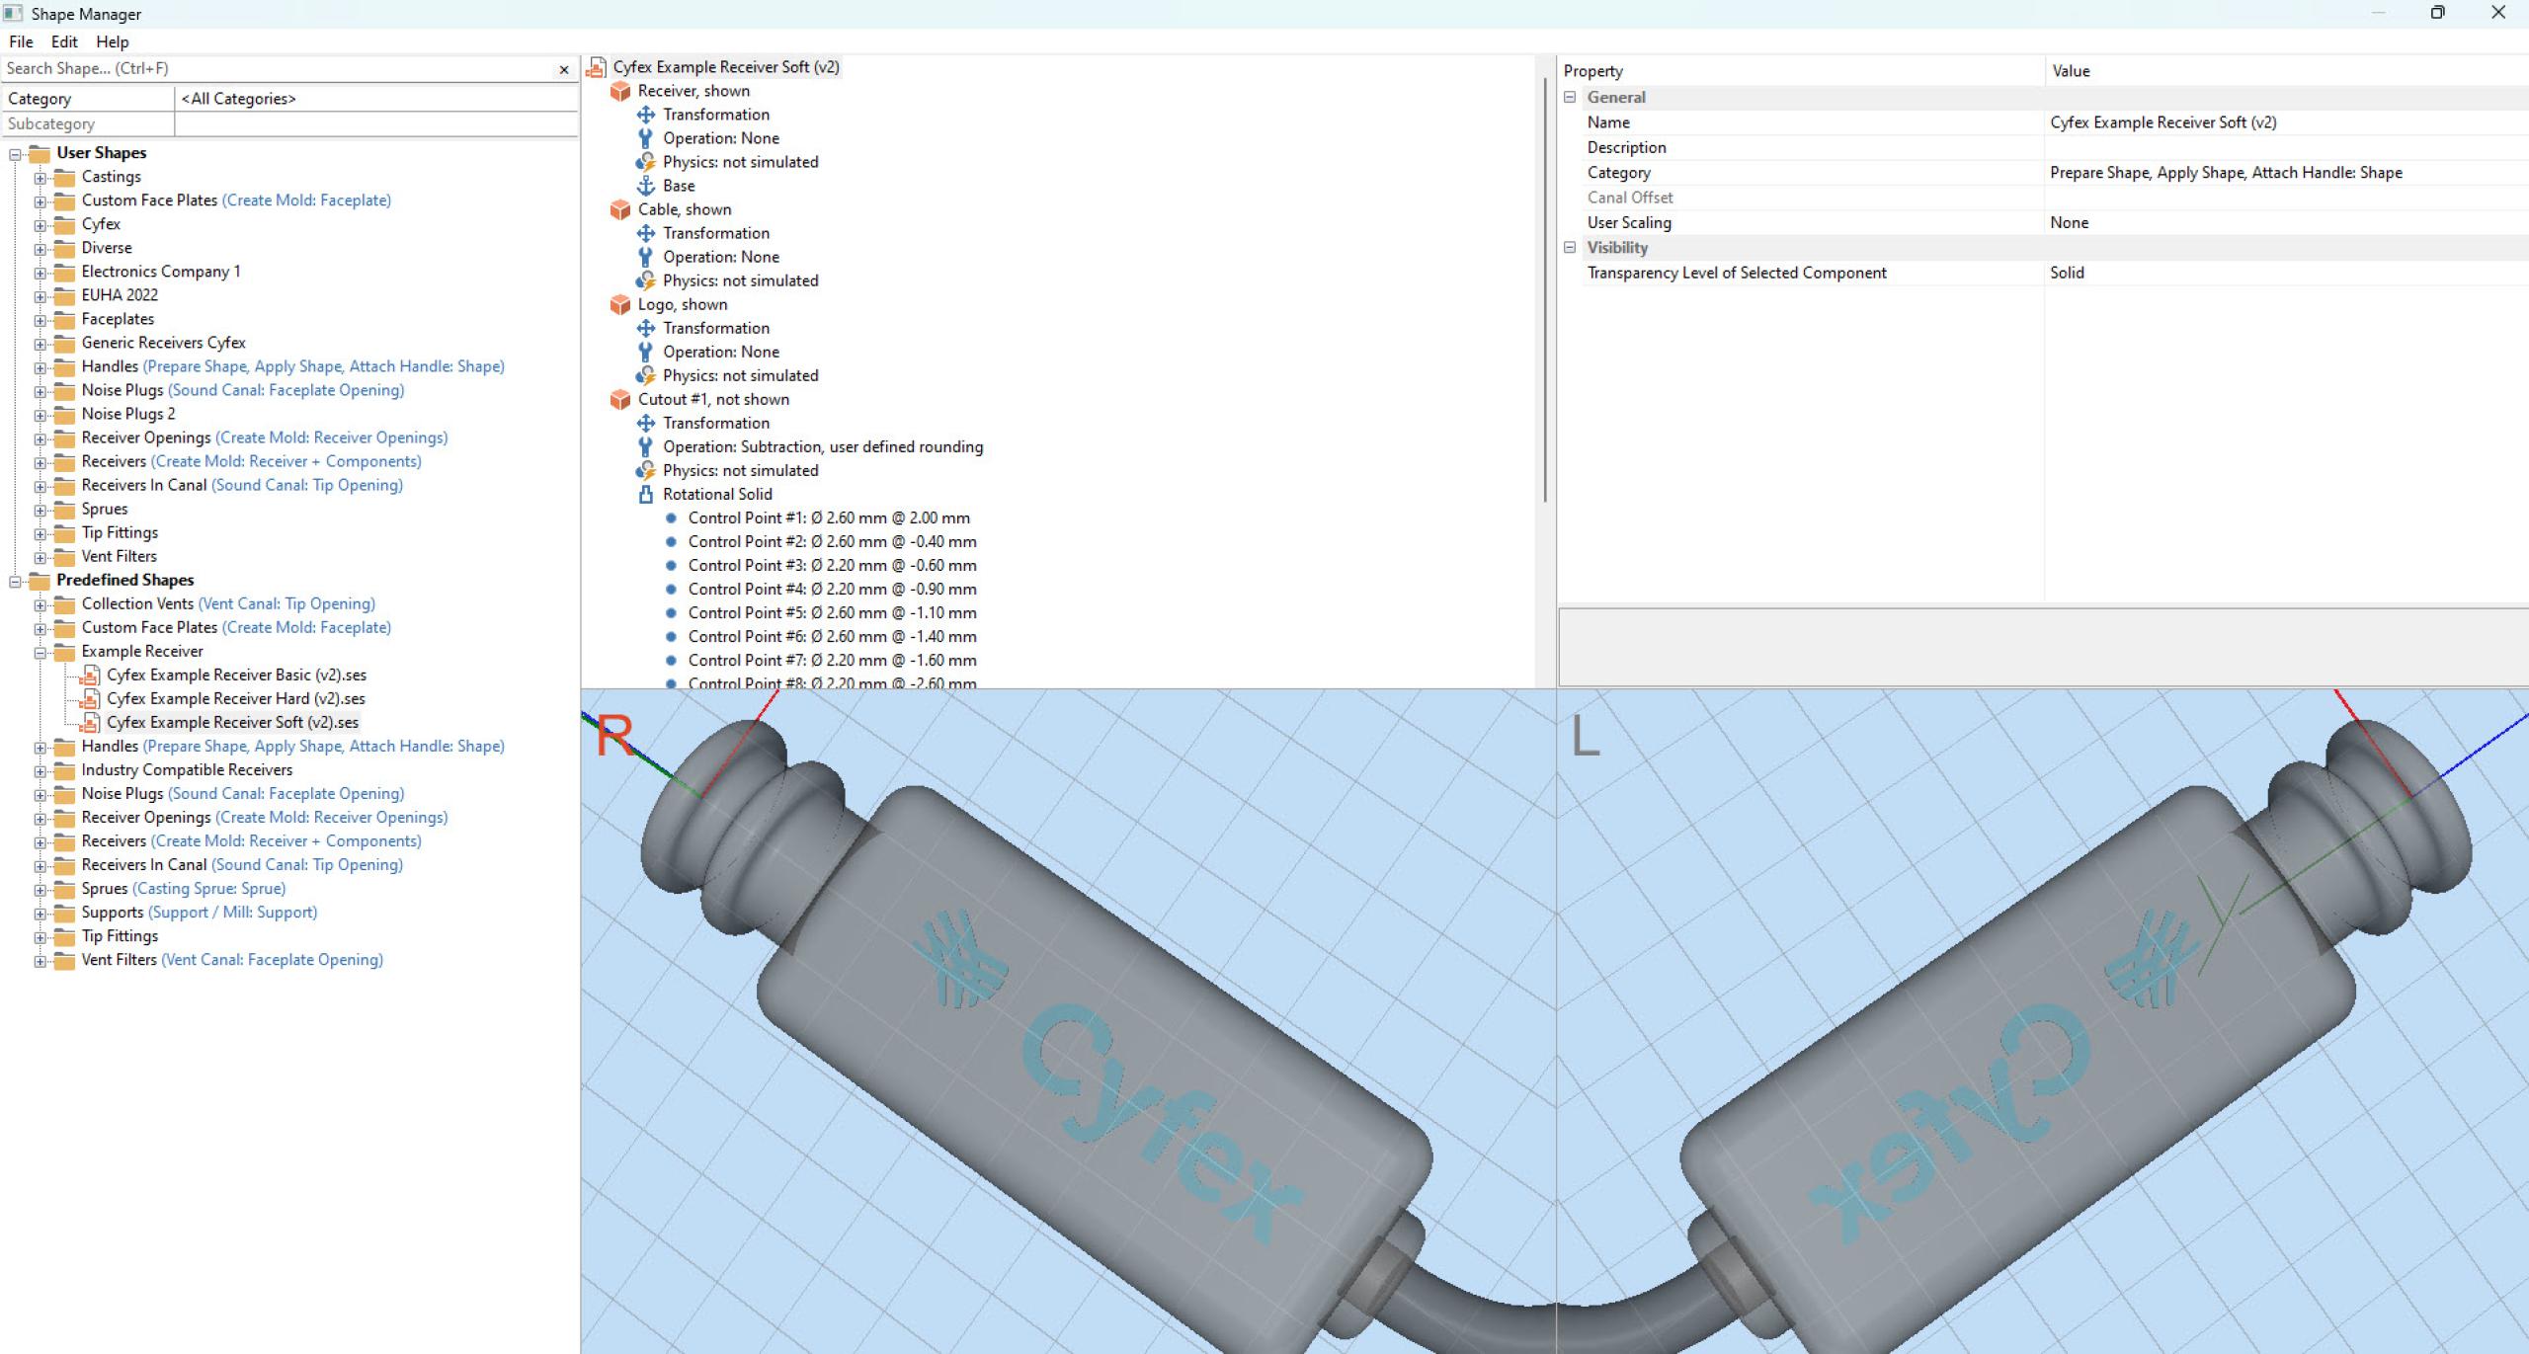This screenshot has width=2529, height=1354.
Task: Click the Operation icon under Logo
Action: pyautogui.click(x=646, y=351)
